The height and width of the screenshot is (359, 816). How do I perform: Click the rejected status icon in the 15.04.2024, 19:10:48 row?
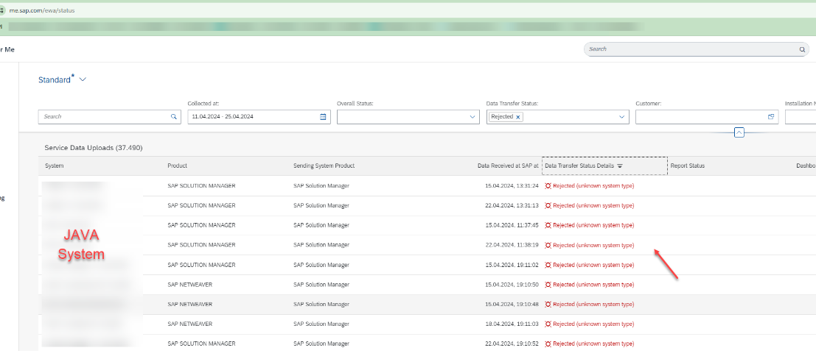click(x=548, y=305)
